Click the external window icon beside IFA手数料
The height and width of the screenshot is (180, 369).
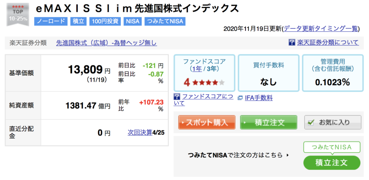click(x=240, y=98)
